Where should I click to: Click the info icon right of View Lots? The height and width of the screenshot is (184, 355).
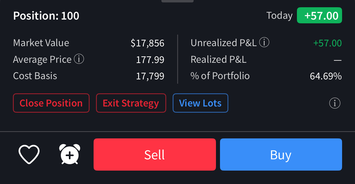point(335,103)
